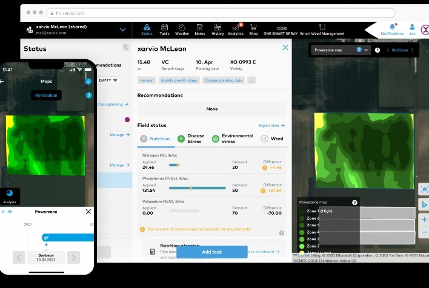Click Change planting date button
The image size is (429, 288).
coord(223,80)
